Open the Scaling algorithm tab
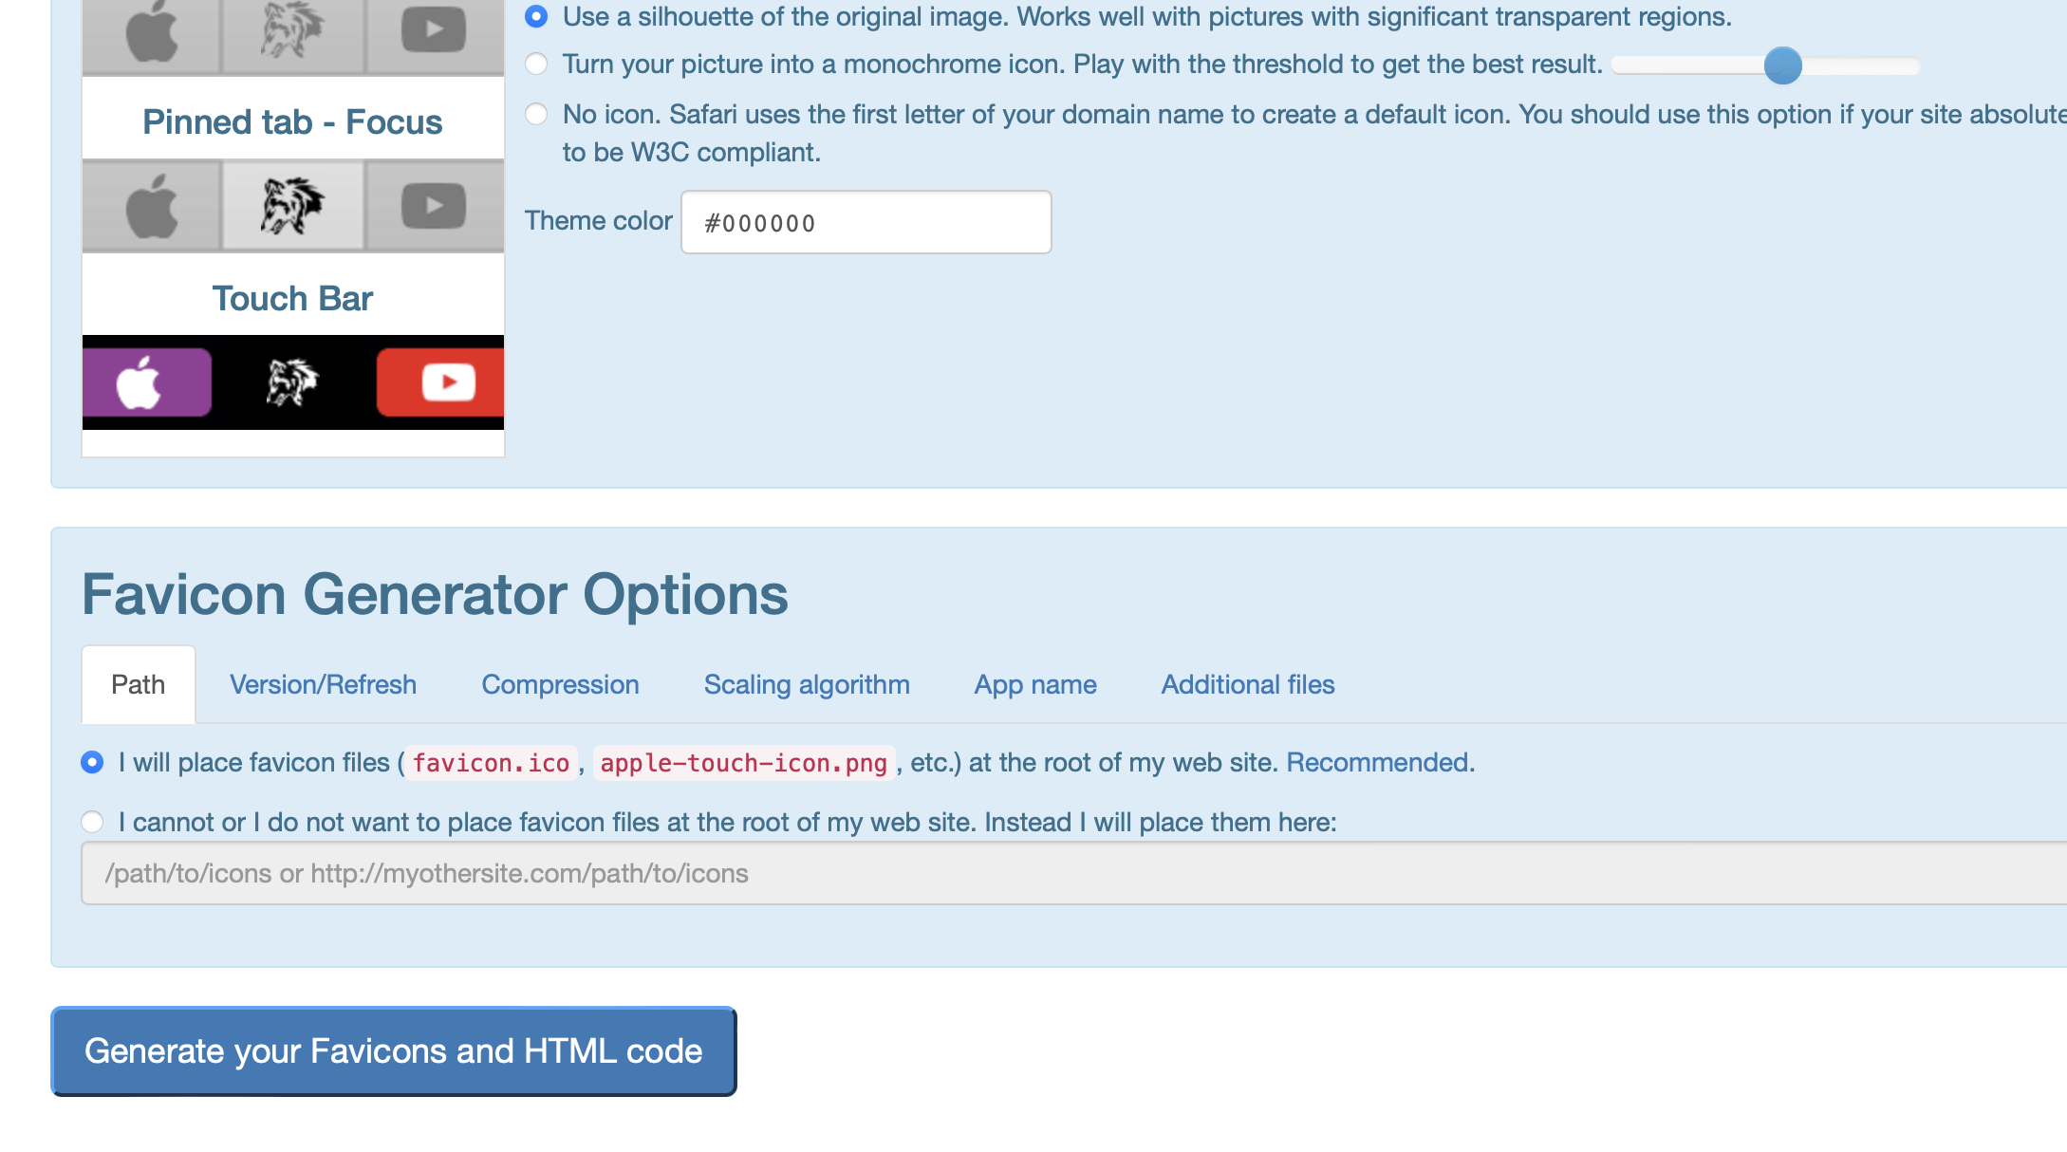Viewport: 2067px width, 1152px height. click(x=809, y=685)
